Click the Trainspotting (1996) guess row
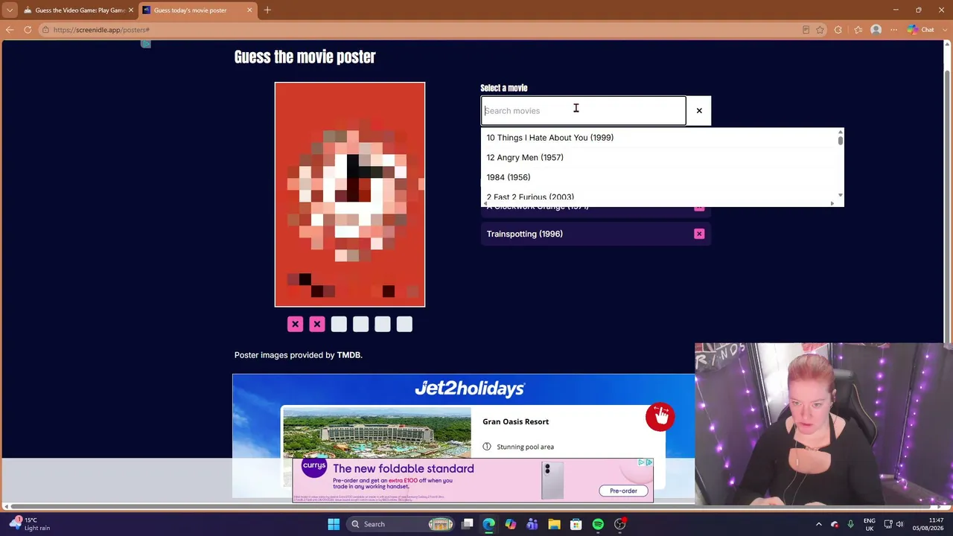 [x=596, y=234]
